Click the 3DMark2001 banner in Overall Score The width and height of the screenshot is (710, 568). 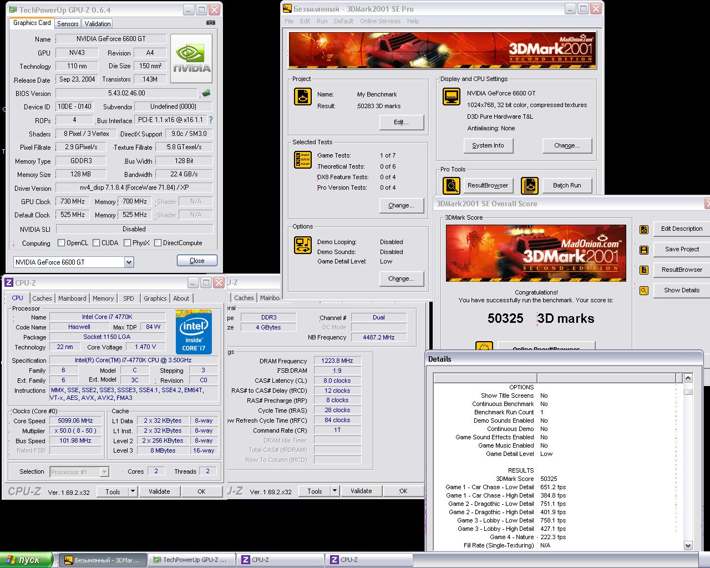point(536,253)
